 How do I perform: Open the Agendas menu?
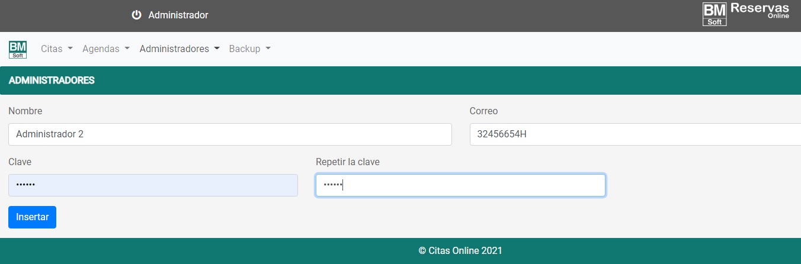click(x=101, y=49)
